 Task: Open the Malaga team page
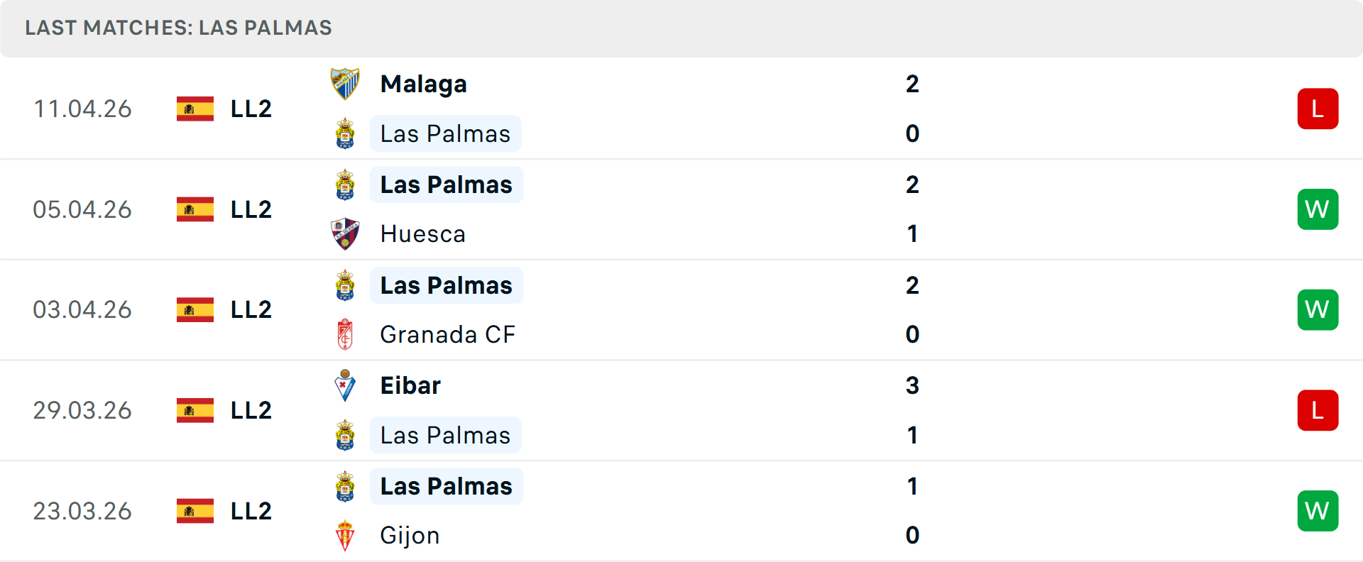(x=424, y=83)
